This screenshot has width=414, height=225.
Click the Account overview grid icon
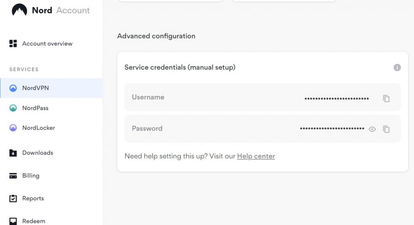click(13, 44)
